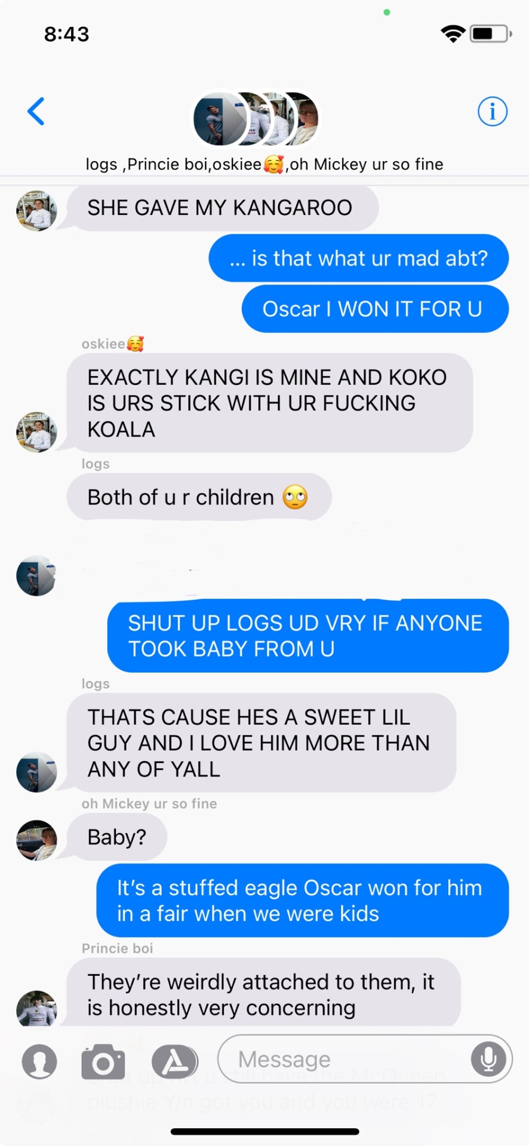529x1146 pixels.
Task: Open the App Store apps icon
Action: [x=174, y=1062]
